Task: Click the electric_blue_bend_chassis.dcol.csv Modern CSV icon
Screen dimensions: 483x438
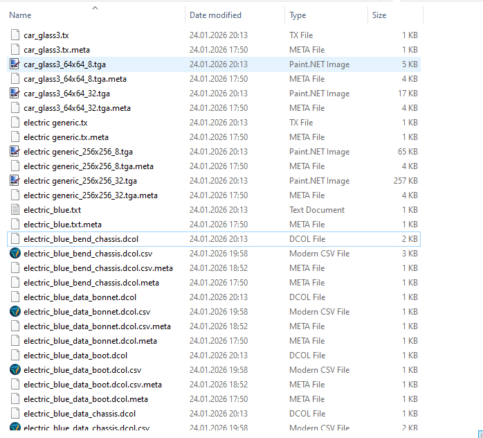Action: pyautogui.click(x=15, y=254)
